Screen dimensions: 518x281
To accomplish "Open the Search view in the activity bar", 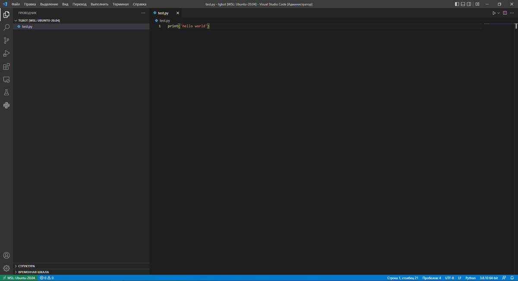I will 6,27.
